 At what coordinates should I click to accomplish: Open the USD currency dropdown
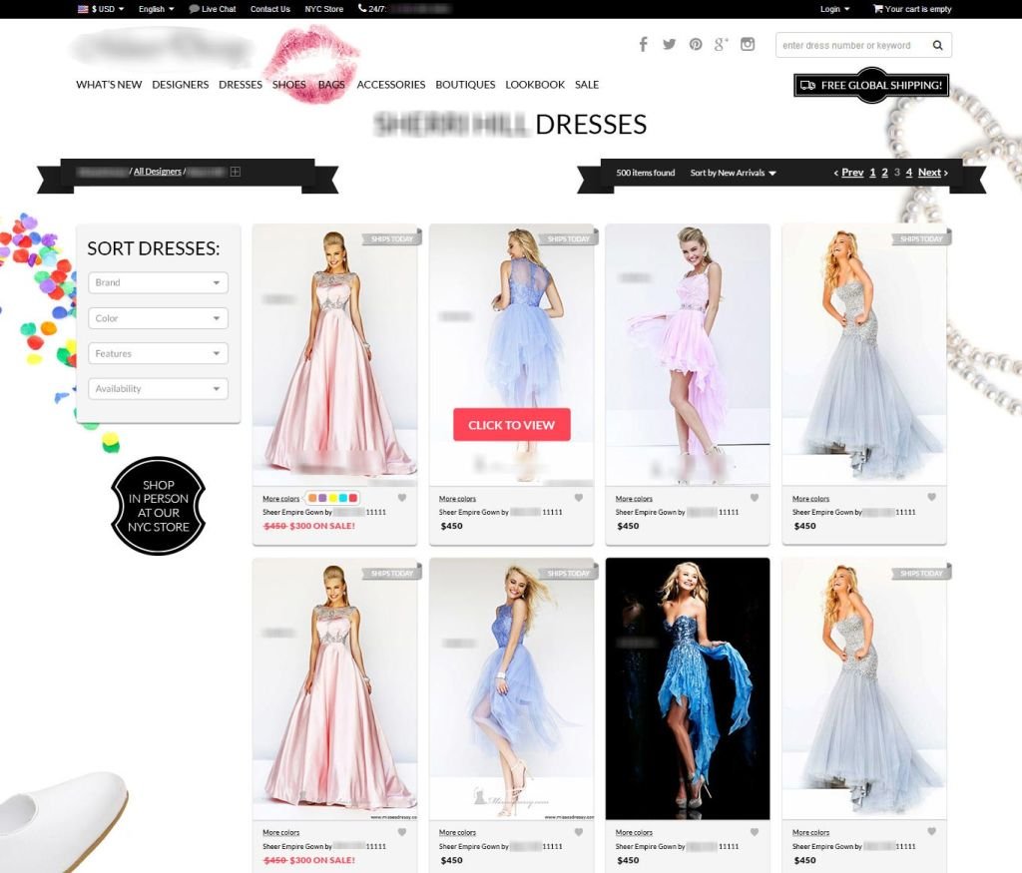point(101,9)
